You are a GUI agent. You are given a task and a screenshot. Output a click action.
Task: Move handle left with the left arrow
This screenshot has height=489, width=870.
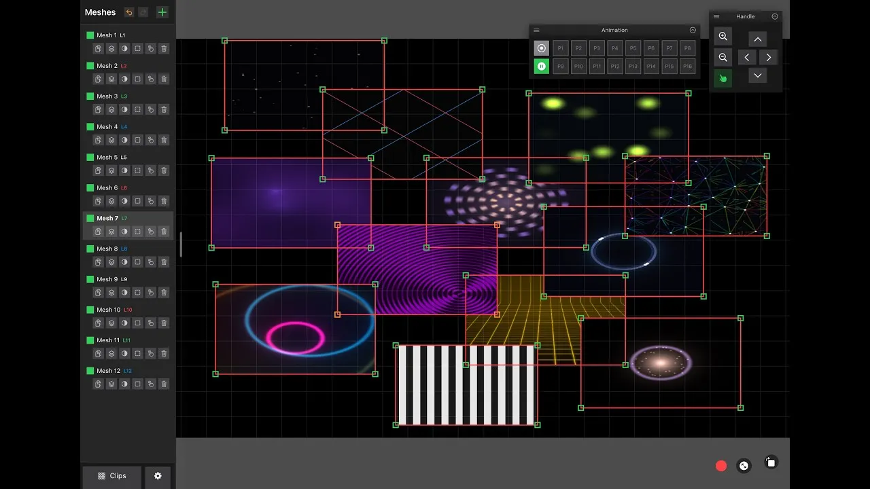[747, 58]
